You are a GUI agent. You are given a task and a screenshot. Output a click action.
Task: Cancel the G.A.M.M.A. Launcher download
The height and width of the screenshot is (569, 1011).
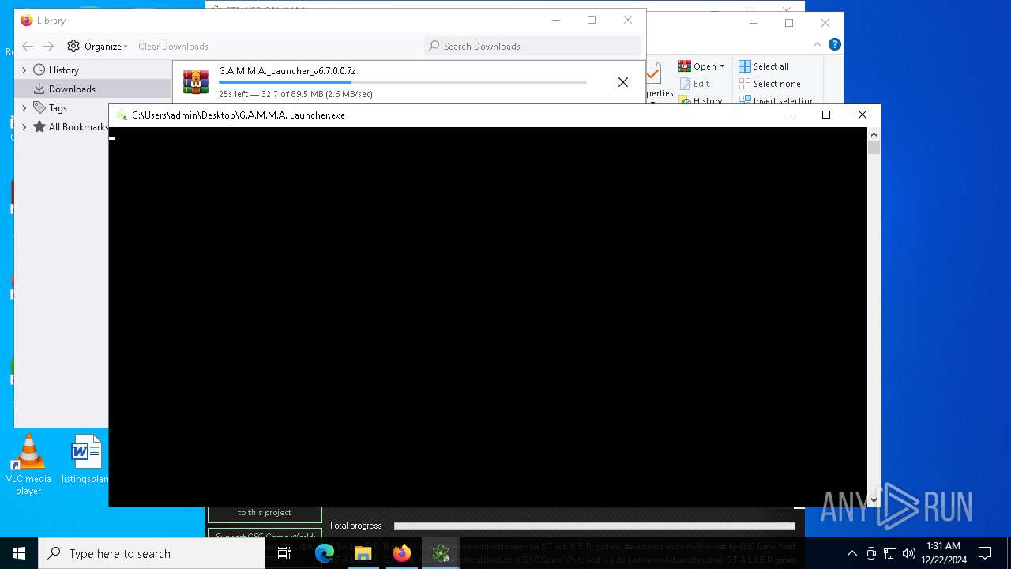click(623, 82)
